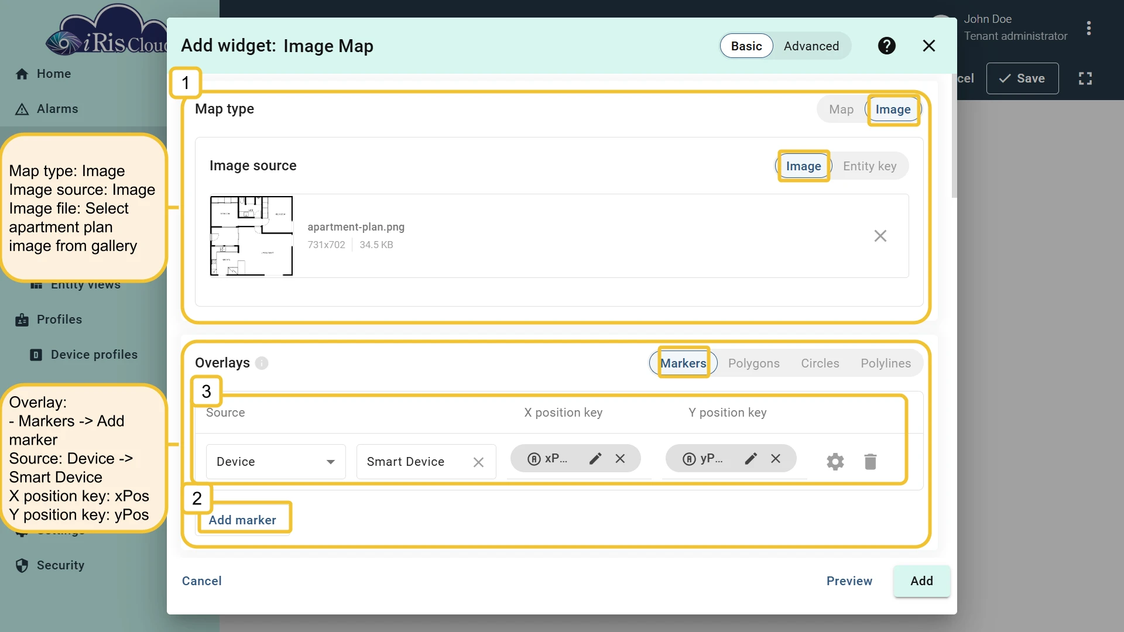The width and height of the screenshot is (1124, 632).
Task: Remove the xPos key chip
Action: [621, 459]
